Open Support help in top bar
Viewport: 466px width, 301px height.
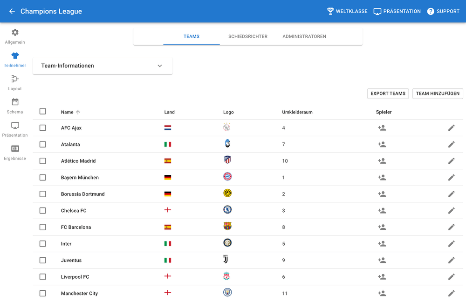point(443,11)
